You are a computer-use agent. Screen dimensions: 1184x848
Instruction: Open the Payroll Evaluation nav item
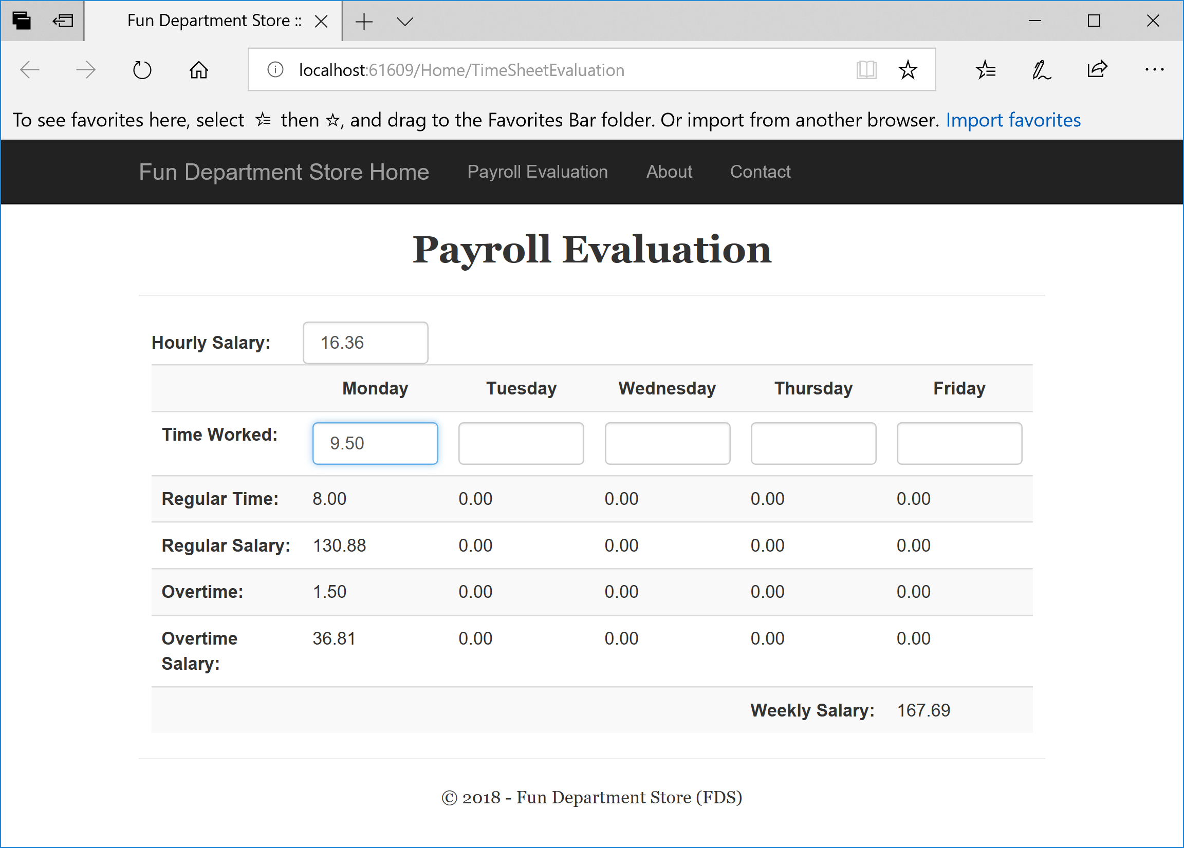[537, 172]
